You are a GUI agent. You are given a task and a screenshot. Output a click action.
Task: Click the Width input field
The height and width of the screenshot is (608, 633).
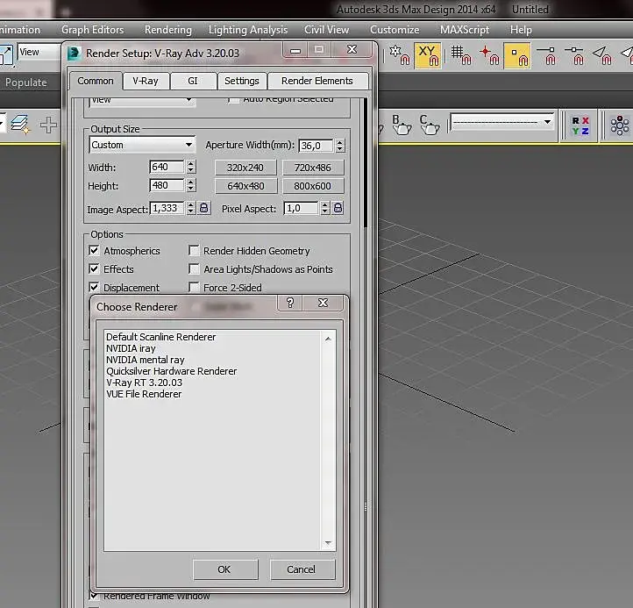[167, 167]
